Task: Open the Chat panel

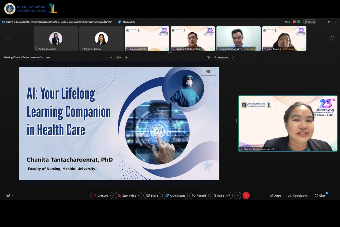Action: point(320,196)
